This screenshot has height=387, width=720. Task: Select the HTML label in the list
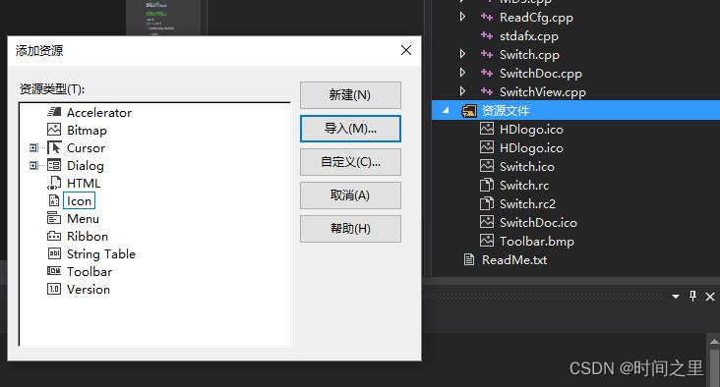(x=84, y=184)
